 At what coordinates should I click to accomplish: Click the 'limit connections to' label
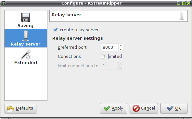[78, 66]
